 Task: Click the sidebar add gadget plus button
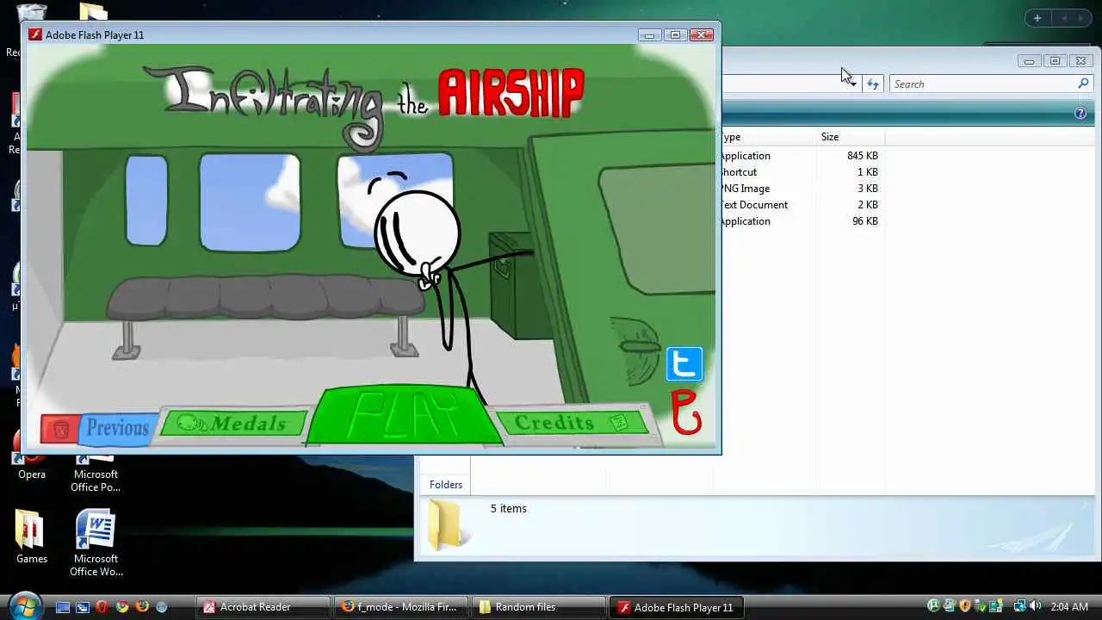click(1037, 18)
